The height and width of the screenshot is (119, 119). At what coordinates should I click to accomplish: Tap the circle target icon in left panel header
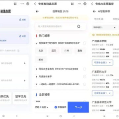(28, 4)
